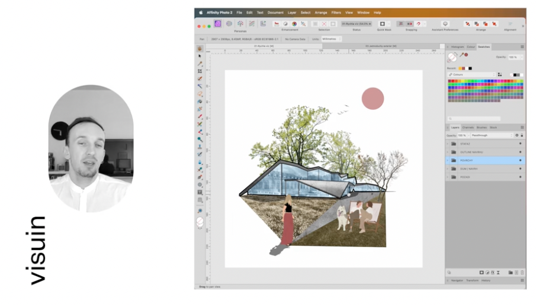
Task: Open the Filters menu
Action: 336,12
